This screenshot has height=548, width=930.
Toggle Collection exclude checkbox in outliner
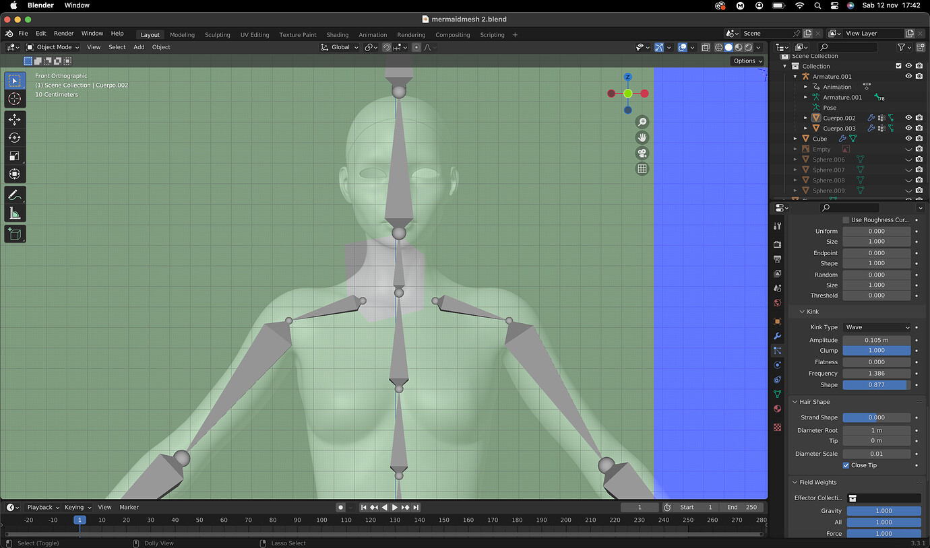click(x=898, y=66)
